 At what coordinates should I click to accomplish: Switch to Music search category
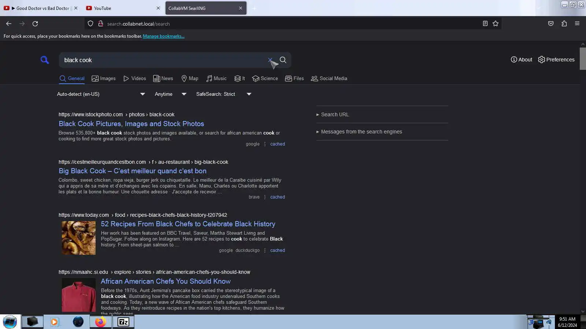[x=216, y=78]
